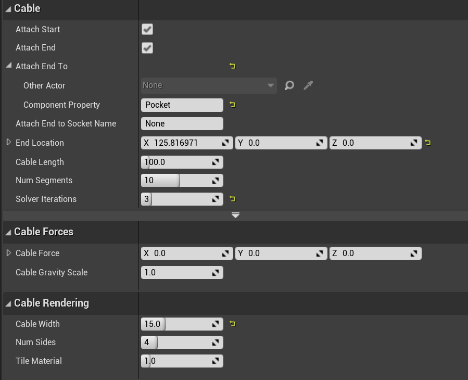Show advanced Cable properties arrow
The width and height of the screenshot is (468, 380).
click(235, 215)
